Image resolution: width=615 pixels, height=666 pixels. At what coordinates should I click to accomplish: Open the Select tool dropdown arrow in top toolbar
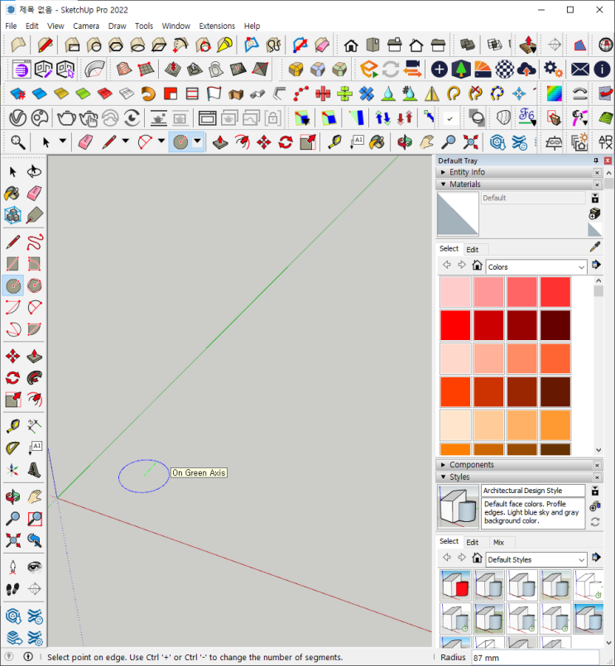[62, 141]
